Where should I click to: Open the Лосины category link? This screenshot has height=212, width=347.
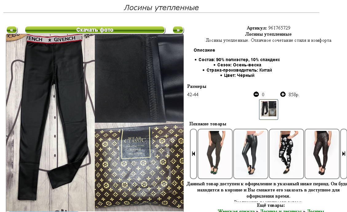316,210
